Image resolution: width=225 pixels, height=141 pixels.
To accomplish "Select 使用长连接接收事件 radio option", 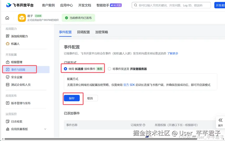I will [65, 69].
